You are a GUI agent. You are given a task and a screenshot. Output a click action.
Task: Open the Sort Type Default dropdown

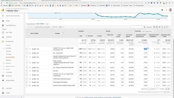pyautogui.click(x=61, y=27)
